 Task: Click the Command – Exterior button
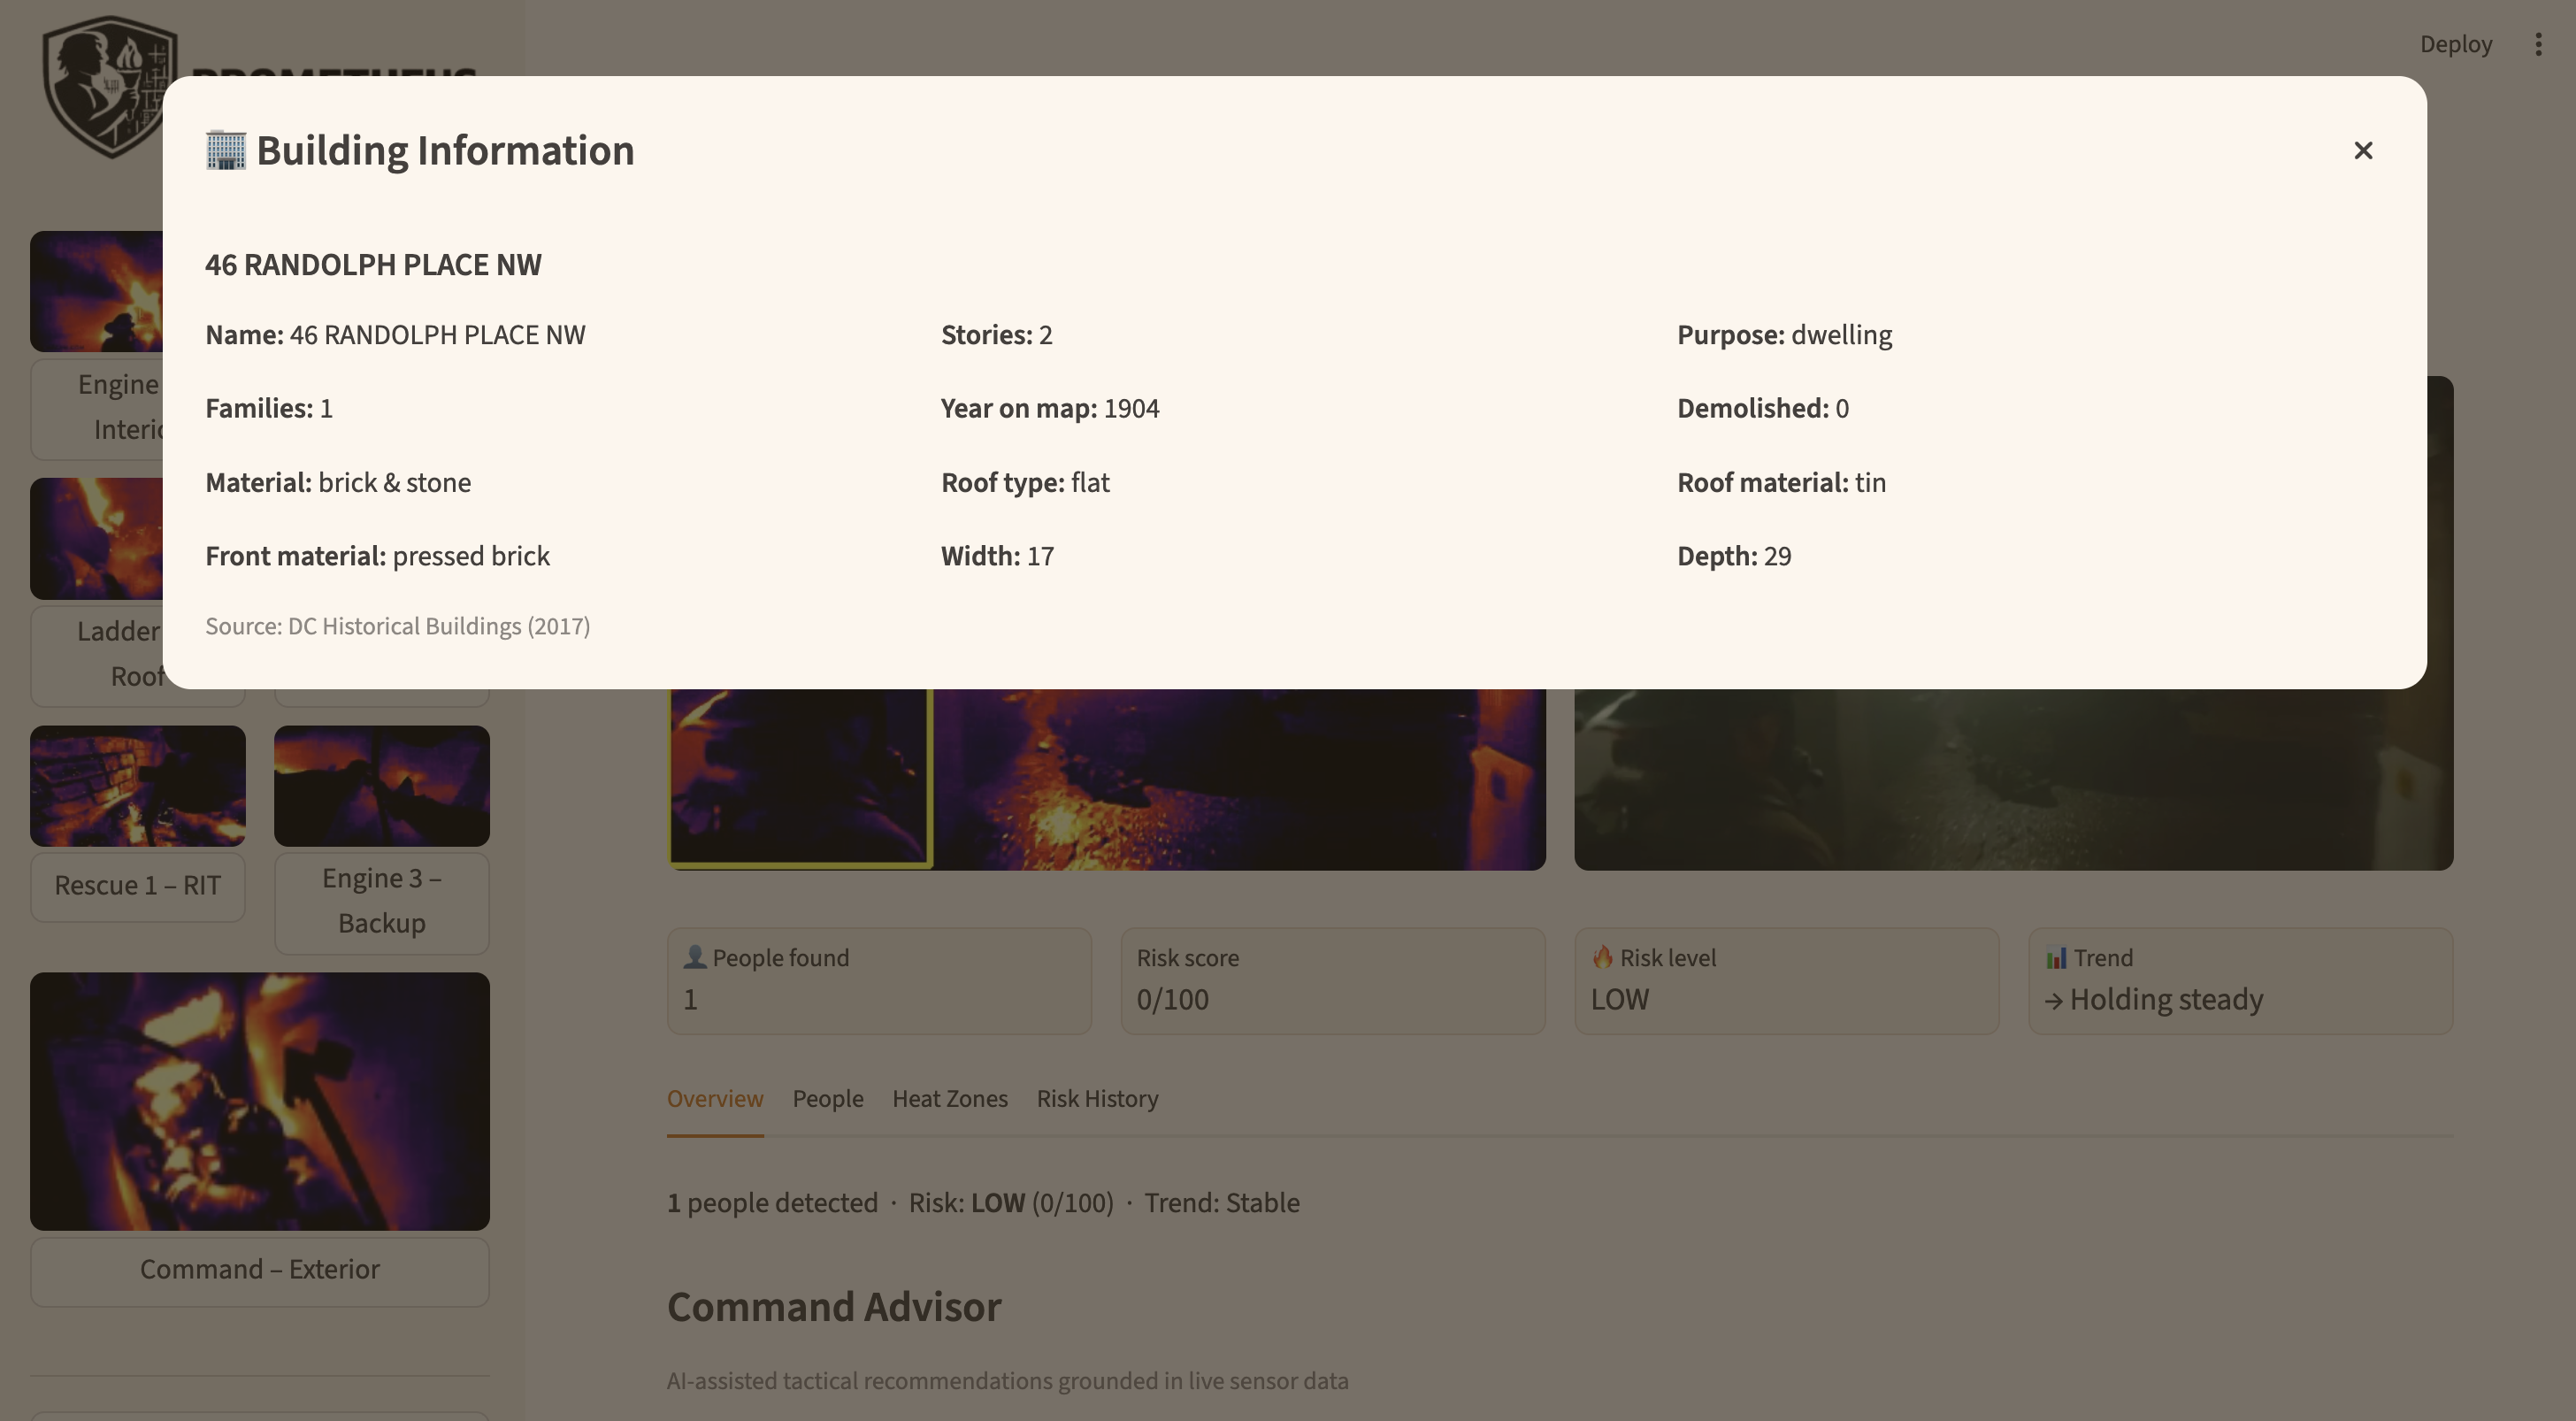click(x=259, y=1270)
